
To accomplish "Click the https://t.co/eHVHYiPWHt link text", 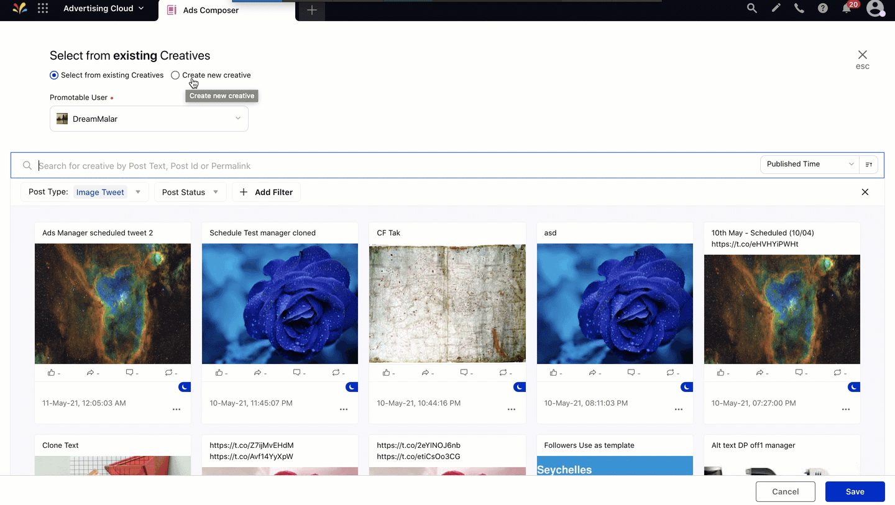I will pyautogui.click(x=755, y=244).
